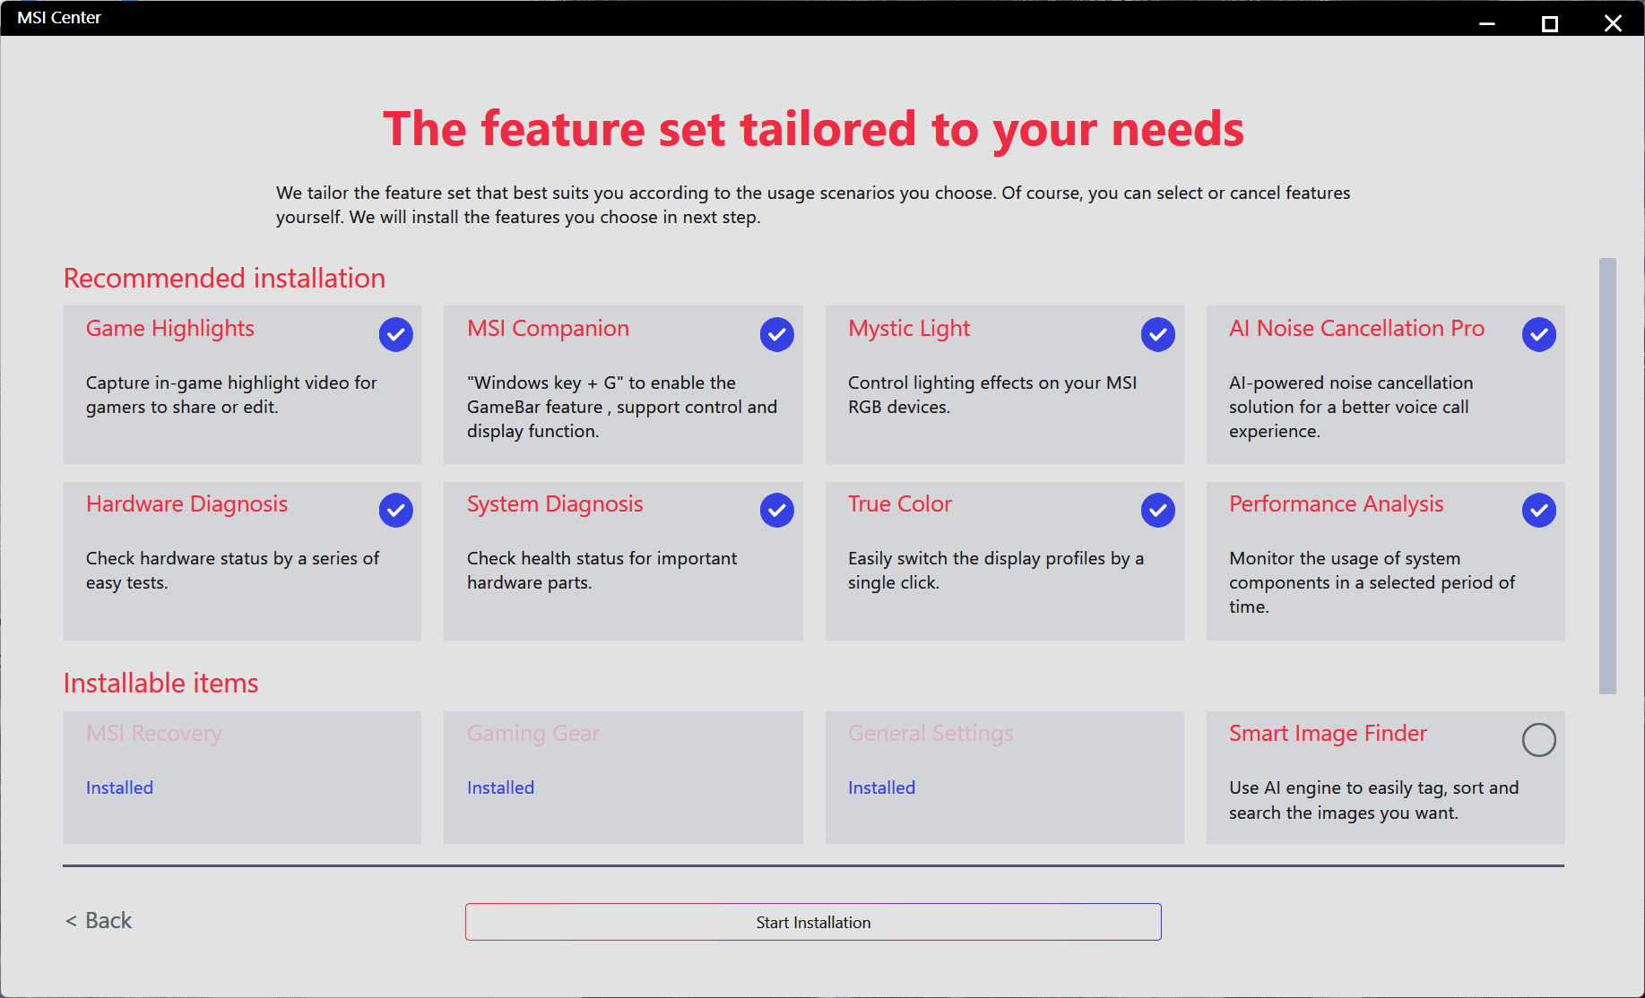This screenshot has height=998, width=1645.
Task: Deselect the MSI Companion feature checkmark
Action: click(776, 335)
